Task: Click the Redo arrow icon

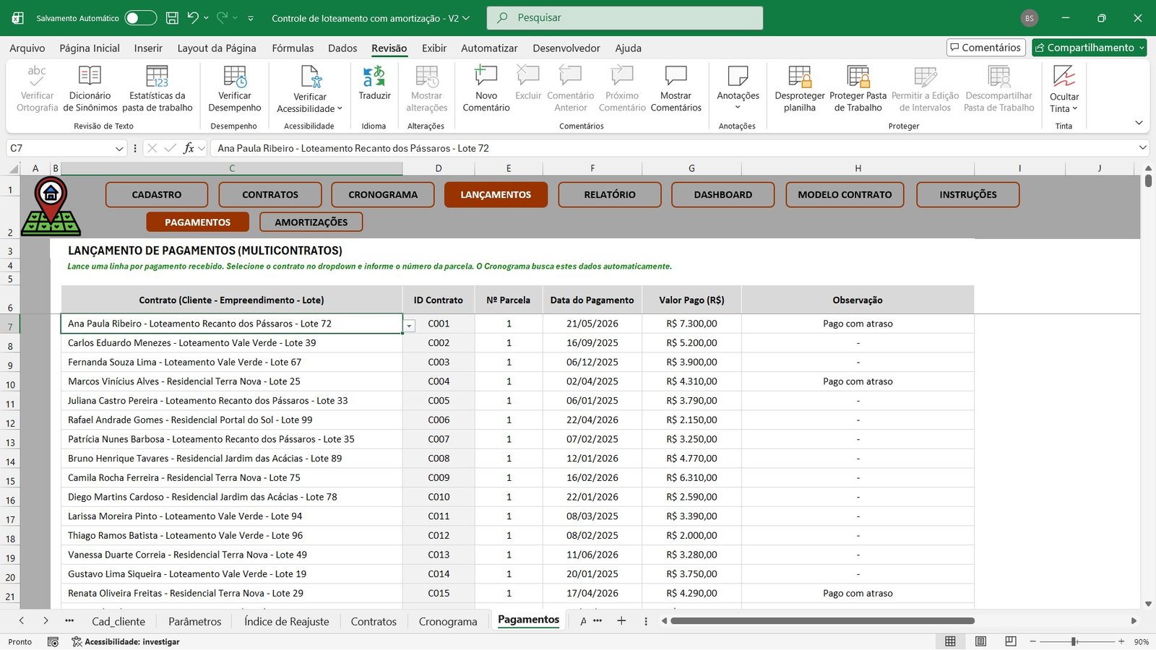Action: 223,18
